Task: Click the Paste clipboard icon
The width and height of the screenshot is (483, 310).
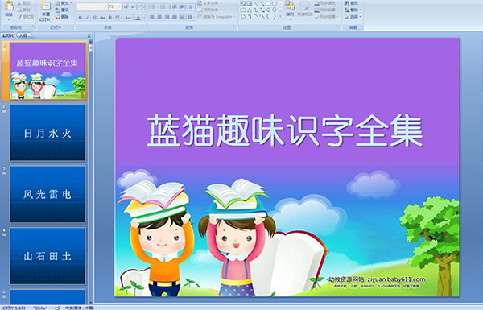Action: point(9,6)
